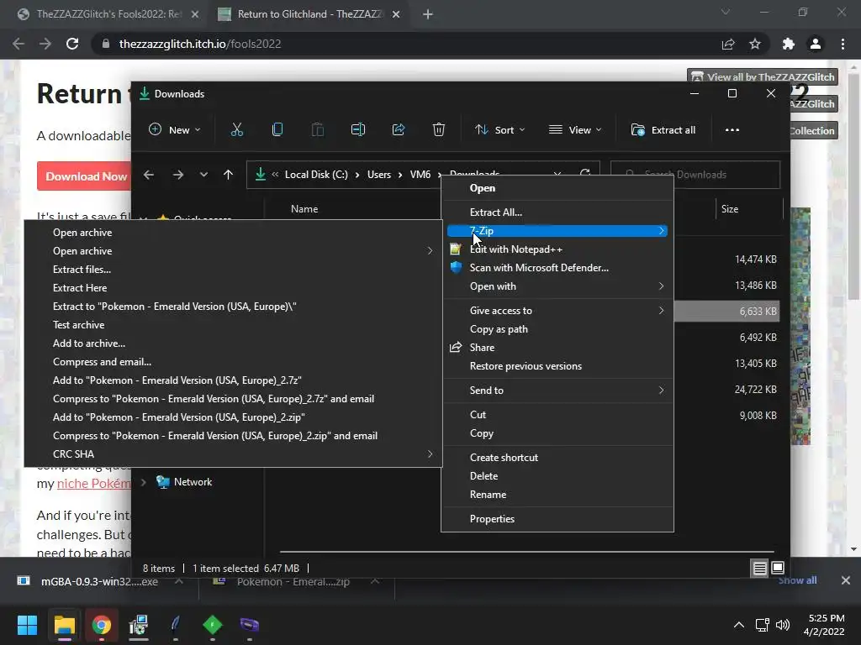Switch to large thumbnails view icon
861x645 pixels.
click(x=778, y=569)
